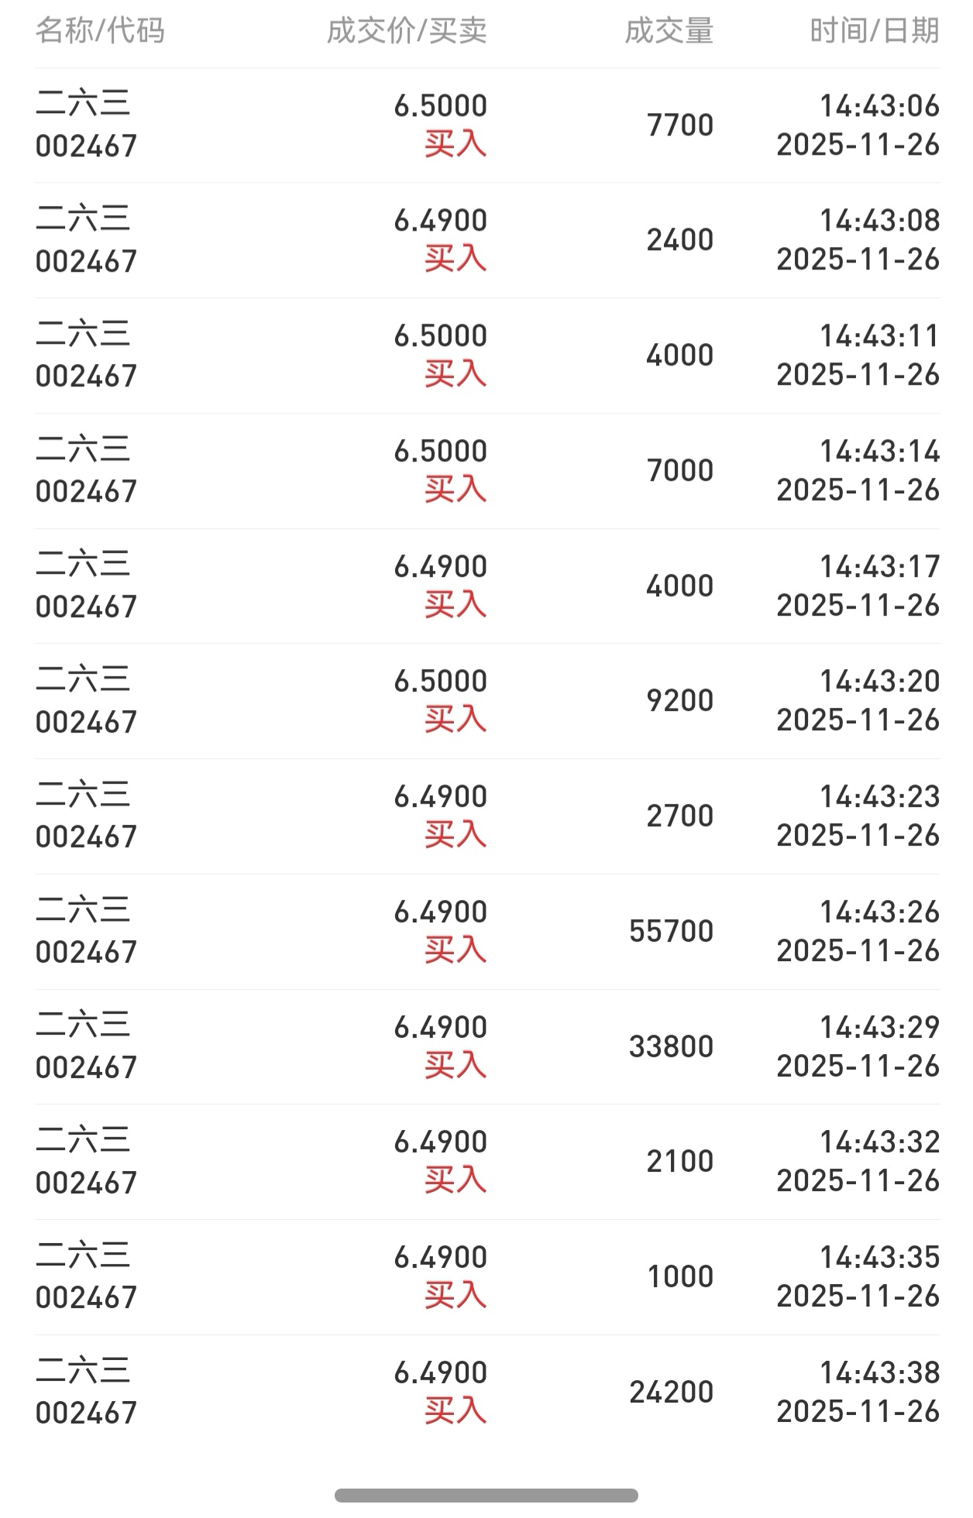Click the 14:43:26 timestamp
Image resolution: width=973 pixels, height=1518 pixels.
(x=879, y=912)
